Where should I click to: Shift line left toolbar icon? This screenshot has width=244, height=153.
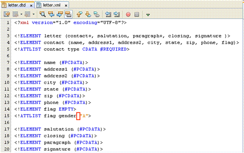(108, 14)
